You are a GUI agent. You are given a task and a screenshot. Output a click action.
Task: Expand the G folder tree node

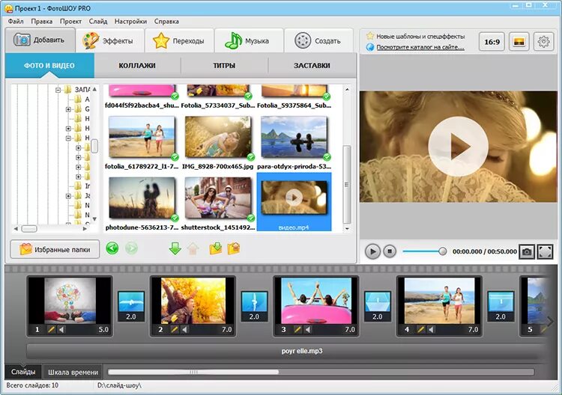tap(68, 109)
